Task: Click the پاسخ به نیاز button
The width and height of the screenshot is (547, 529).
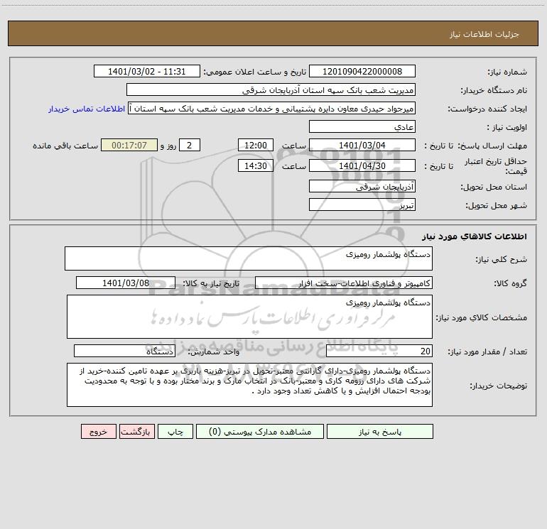Action: pos(380,432)
